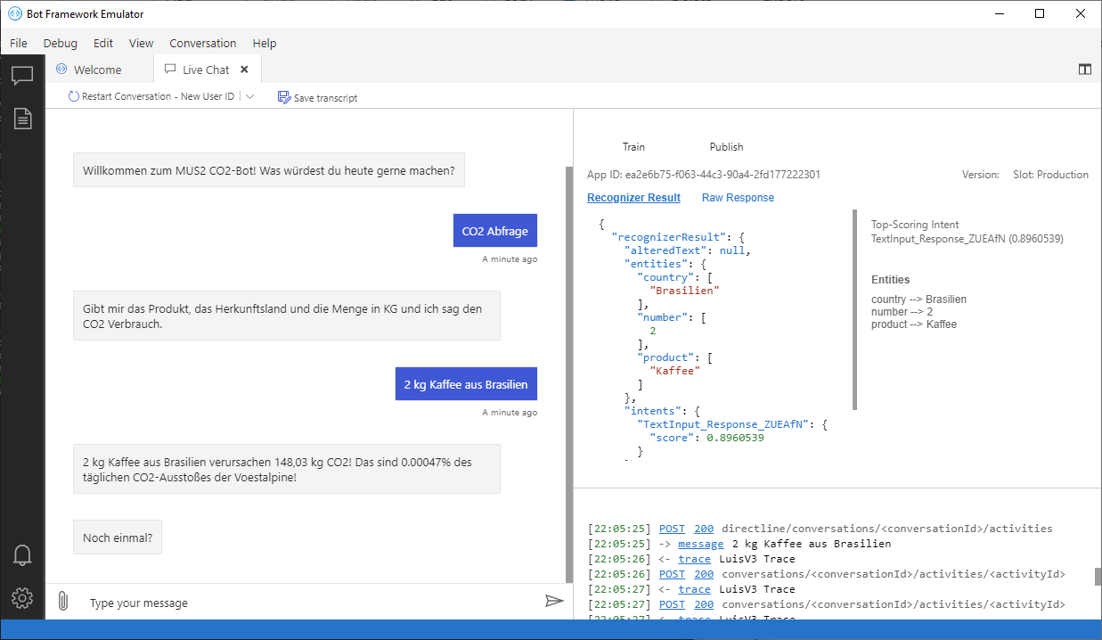The width and height of the screenshot is (1102, 640).
Task: Click the Bot Framework Emulator app icon
Action: click(14, 14)
